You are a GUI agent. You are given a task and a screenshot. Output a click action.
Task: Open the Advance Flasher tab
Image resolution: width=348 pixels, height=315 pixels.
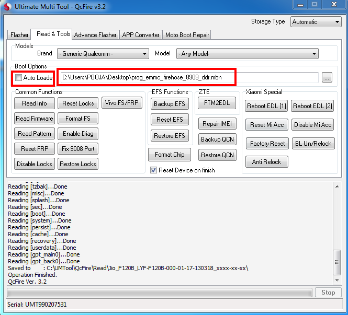[x=95, y=35]
